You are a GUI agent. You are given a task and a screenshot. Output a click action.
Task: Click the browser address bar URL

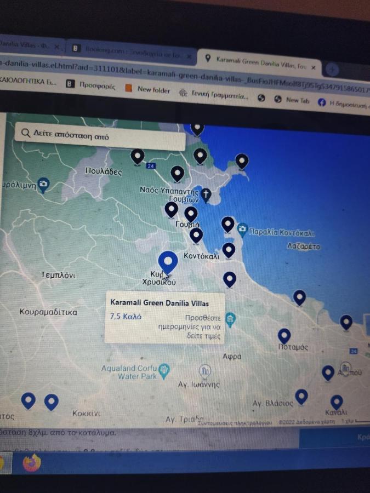(x=185, y=78)
